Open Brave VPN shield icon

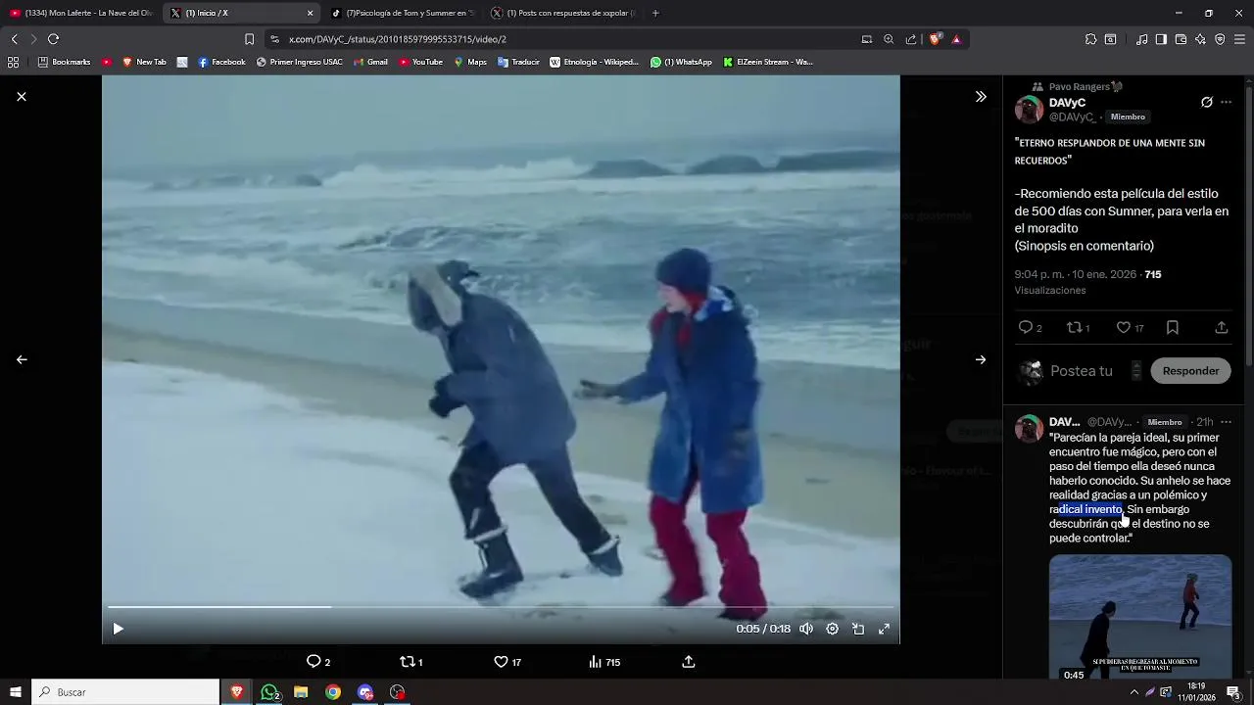click(x=1220, y=39)
